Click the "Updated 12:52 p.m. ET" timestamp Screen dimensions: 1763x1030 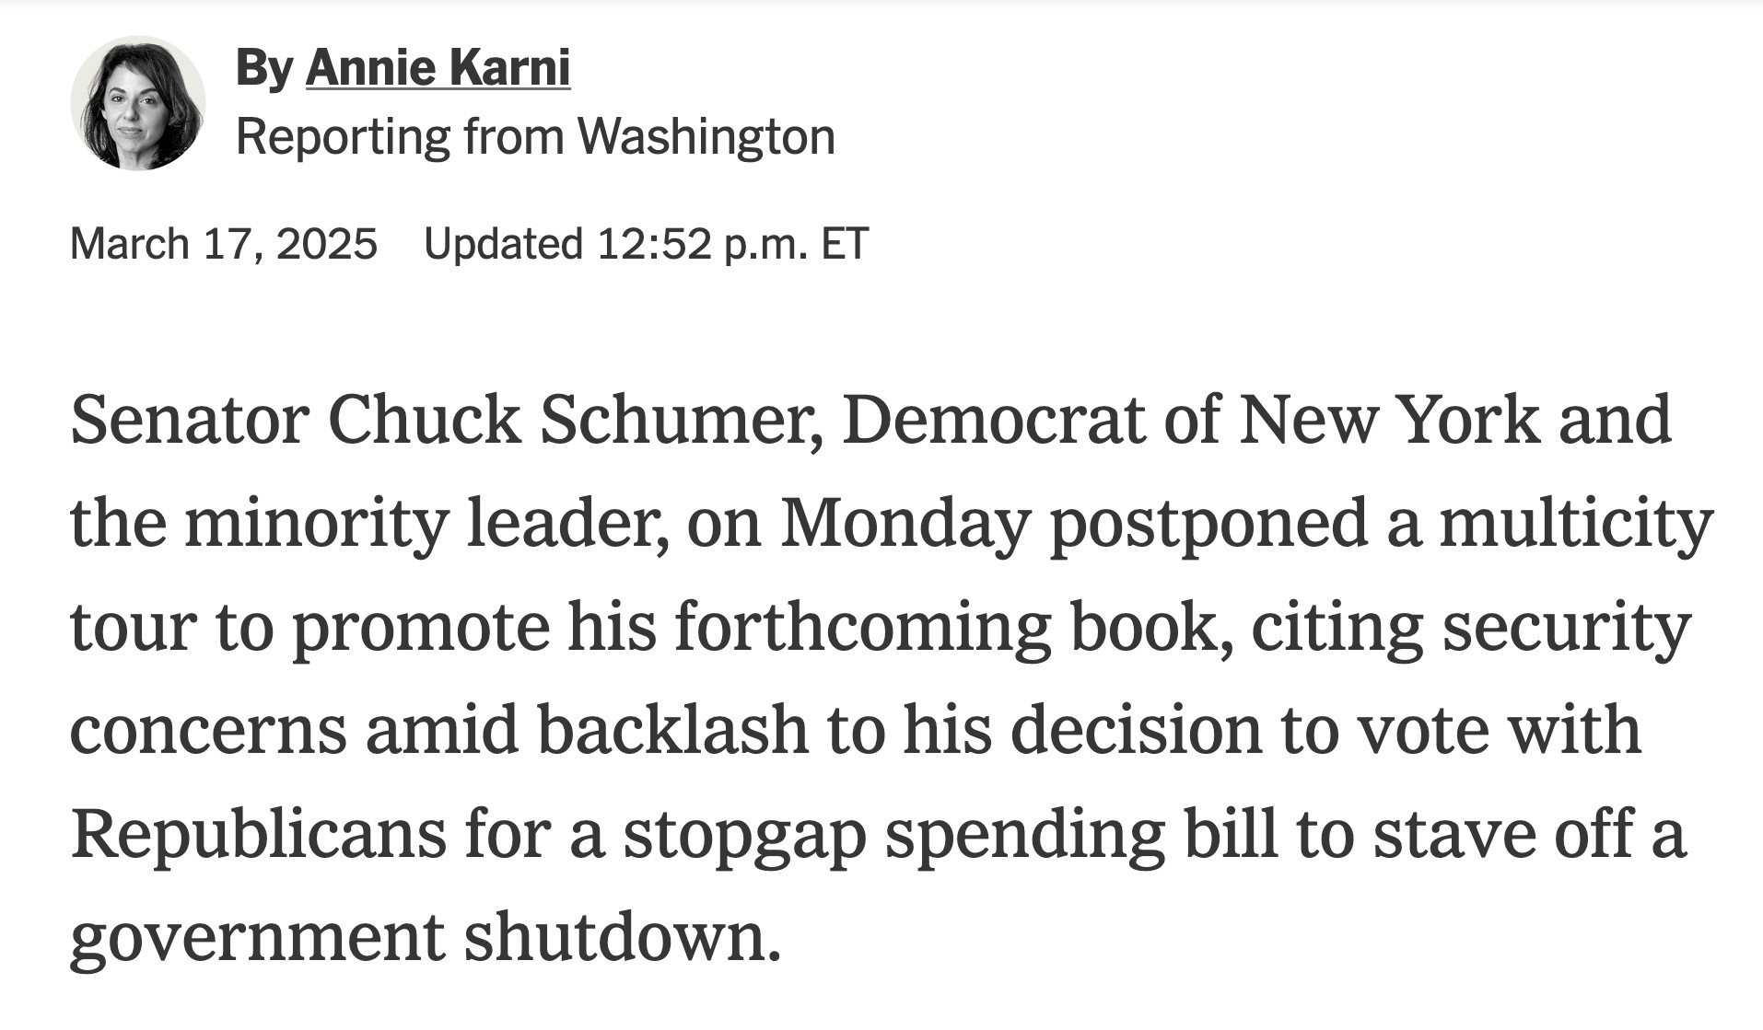646,244
